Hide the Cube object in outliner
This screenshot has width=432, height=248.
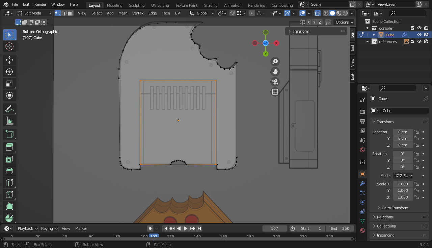tap(419, 35)
